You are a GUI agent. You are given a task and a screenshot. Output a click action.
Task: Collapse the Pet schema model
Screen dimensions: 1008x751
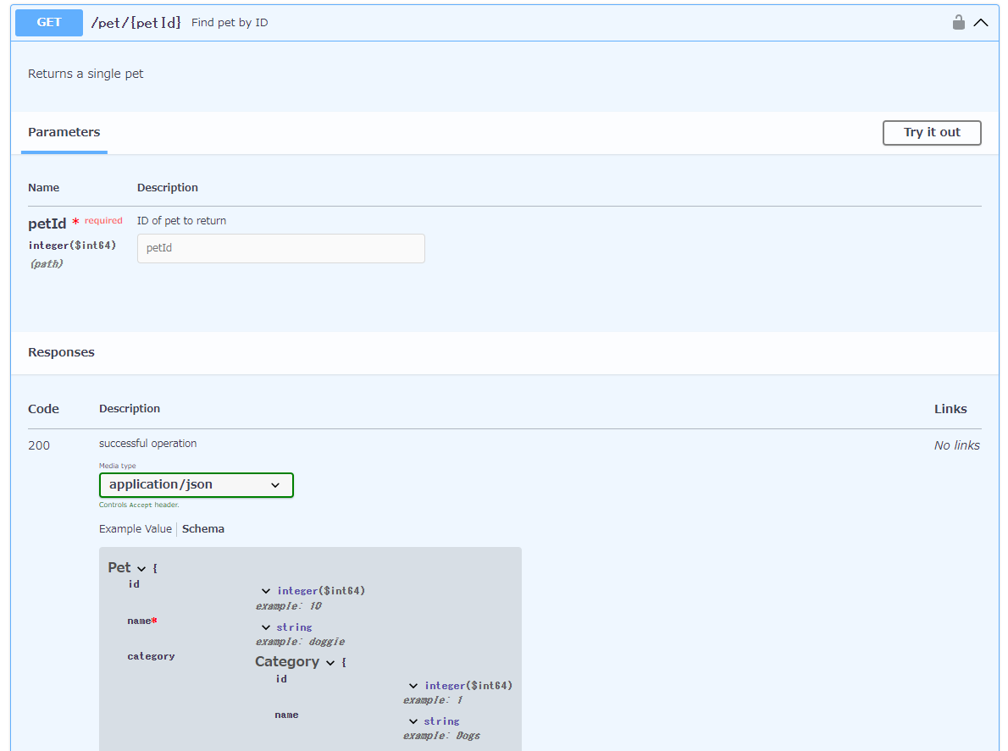tap(141, 569)
